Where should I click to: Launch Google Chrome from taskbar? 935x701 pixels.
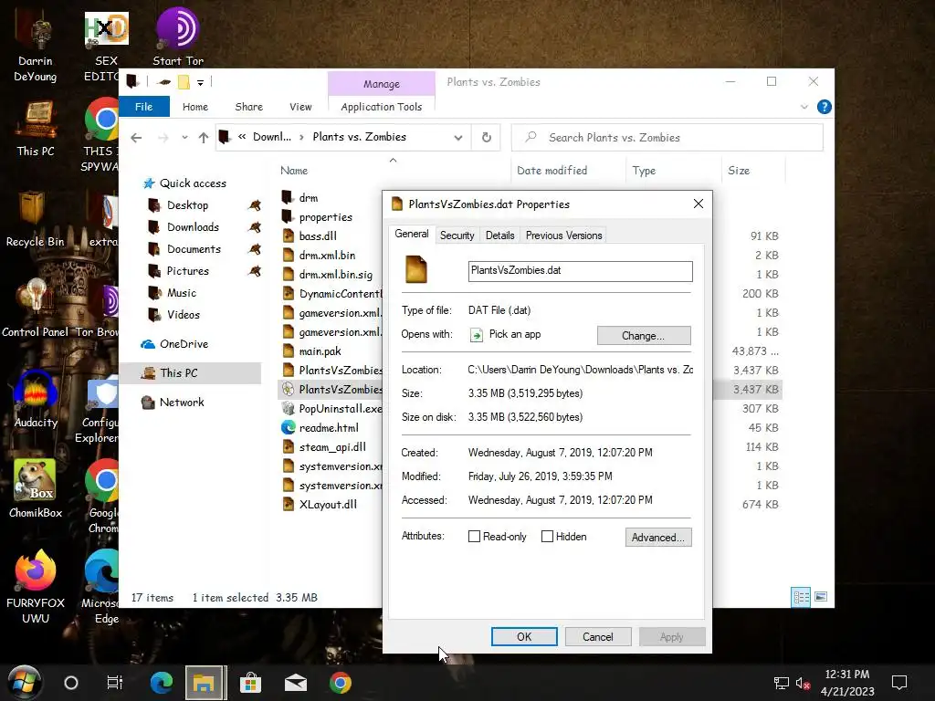[x=341, y=683]
